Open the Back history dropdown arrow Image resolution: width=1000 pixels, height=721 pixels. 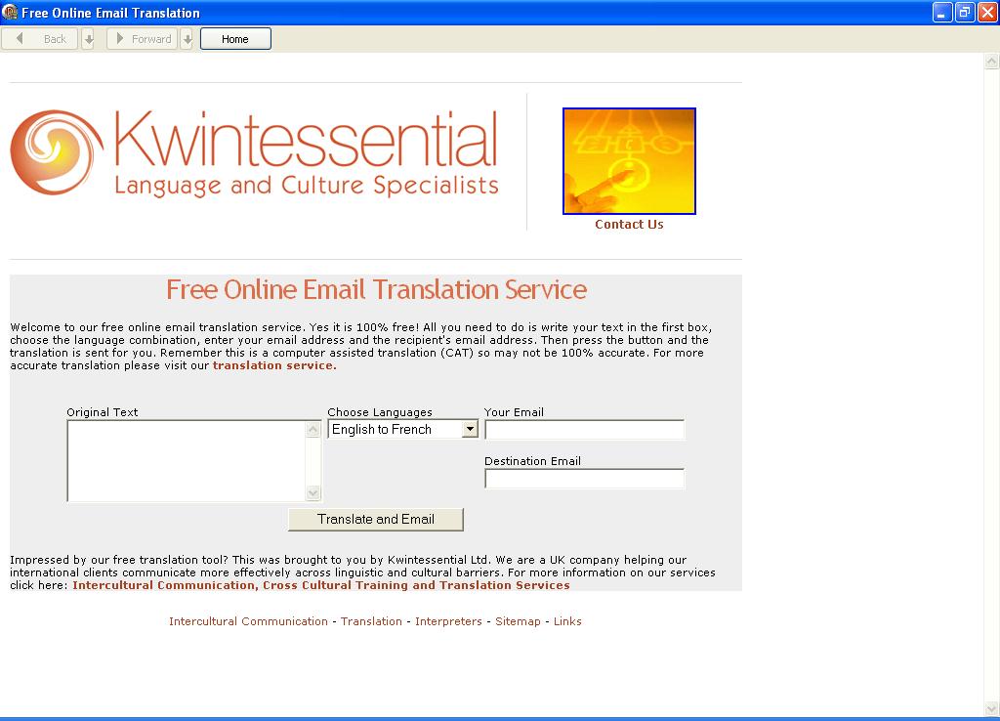(89, 39)
